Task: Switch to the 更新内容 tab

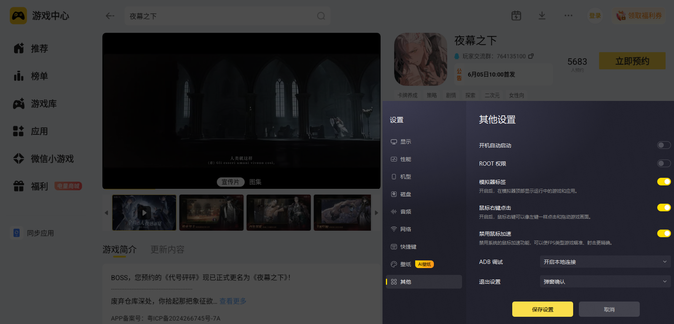Action: [x=167, y=249]
